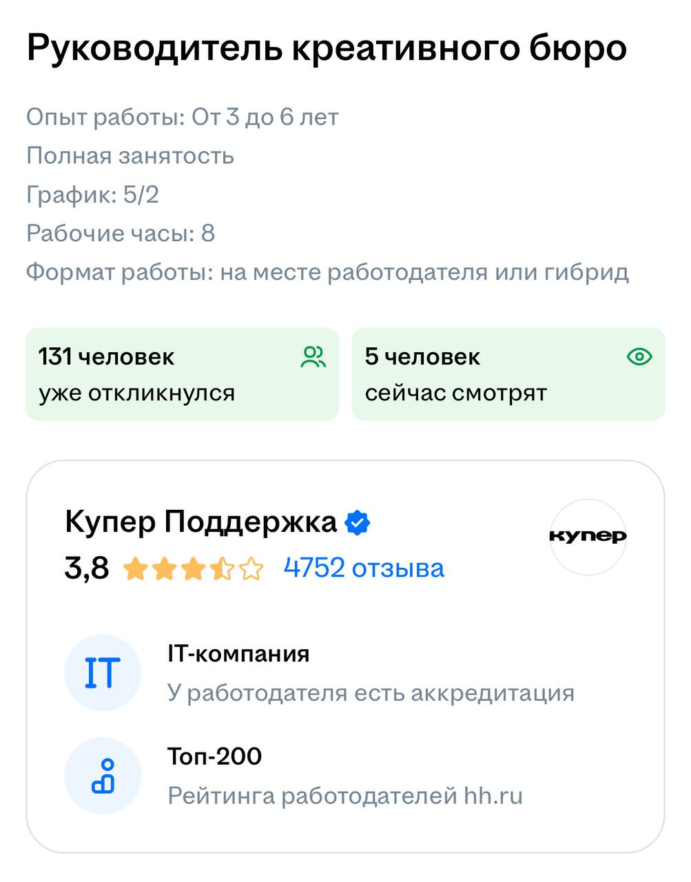Click the График: 5/2 schedule line
The height and width of the screenshot is (882, 691).
coord(92,194)
